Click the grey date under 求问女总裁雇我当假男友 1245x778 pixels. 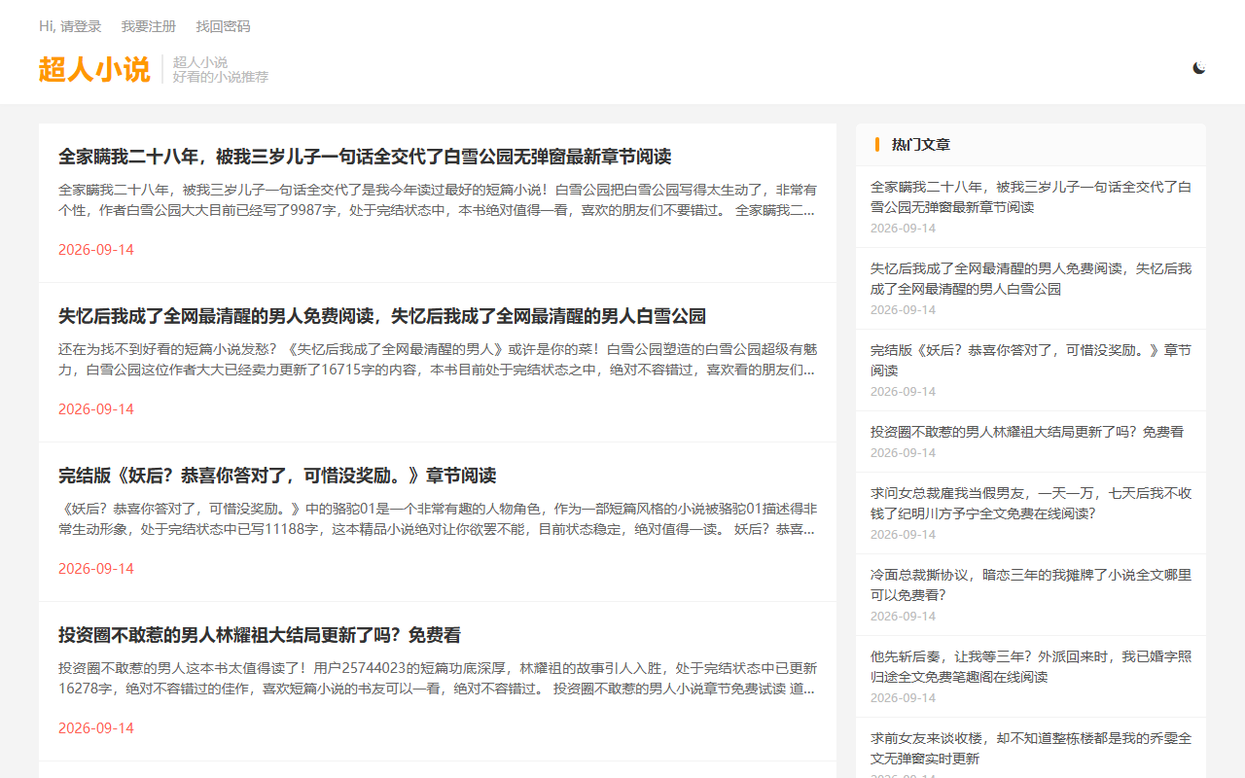(903, 535)
